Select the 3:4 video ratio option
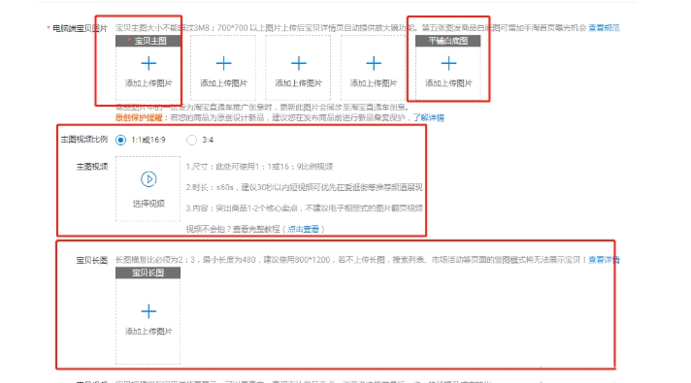This screenshot has height=383, width=691. (191, 140)
